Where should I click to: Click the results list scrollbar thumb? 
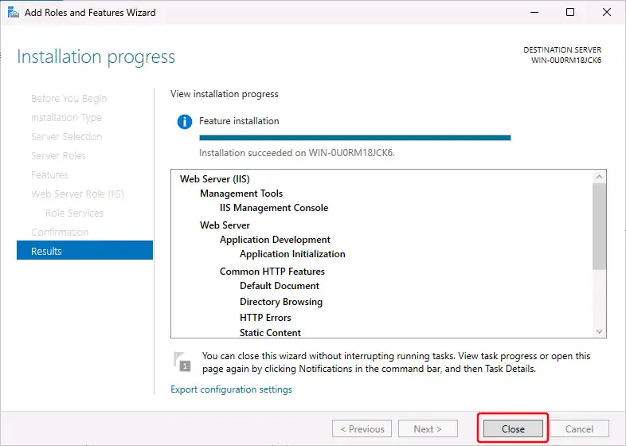600,225
